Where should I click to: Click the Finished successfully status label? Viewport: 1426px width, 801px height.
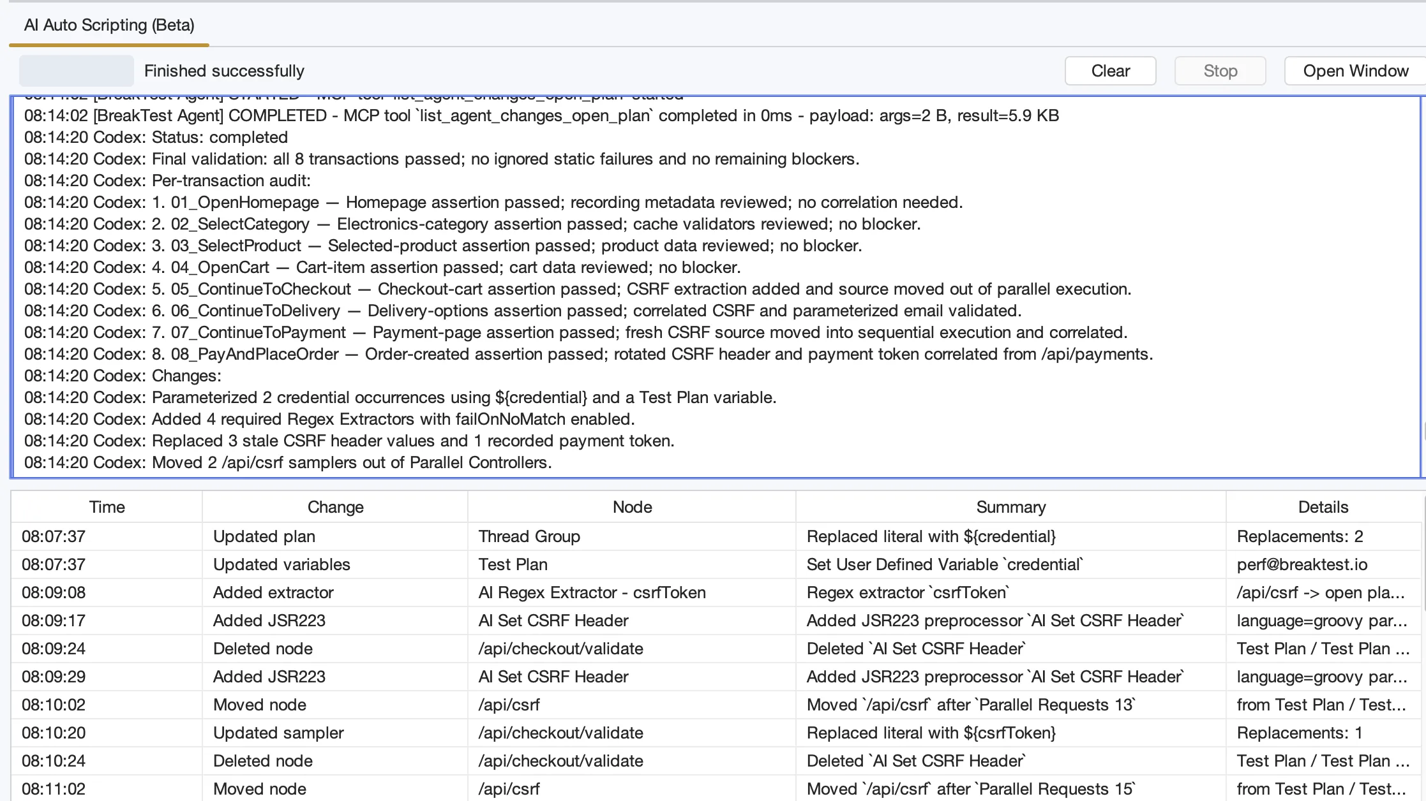pyautogui.click(x=224, y=71)
